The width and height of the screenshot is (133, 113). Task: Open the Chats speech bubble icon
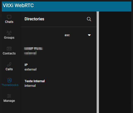[9, 17]
